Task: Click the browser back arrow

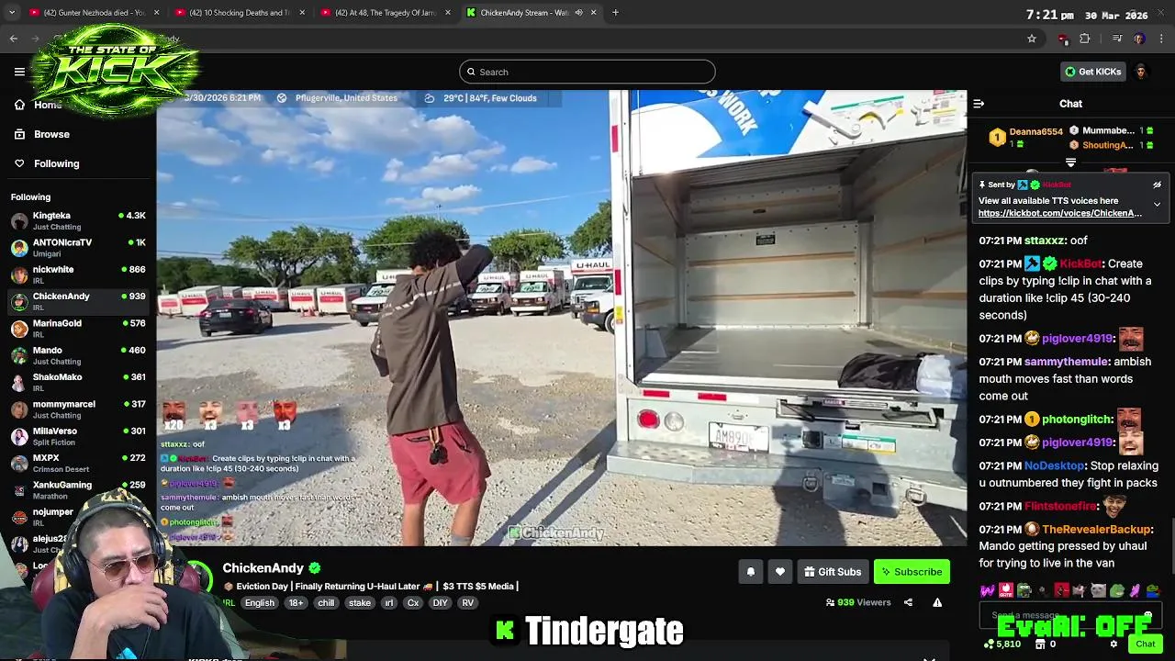Action: [14, 39]
